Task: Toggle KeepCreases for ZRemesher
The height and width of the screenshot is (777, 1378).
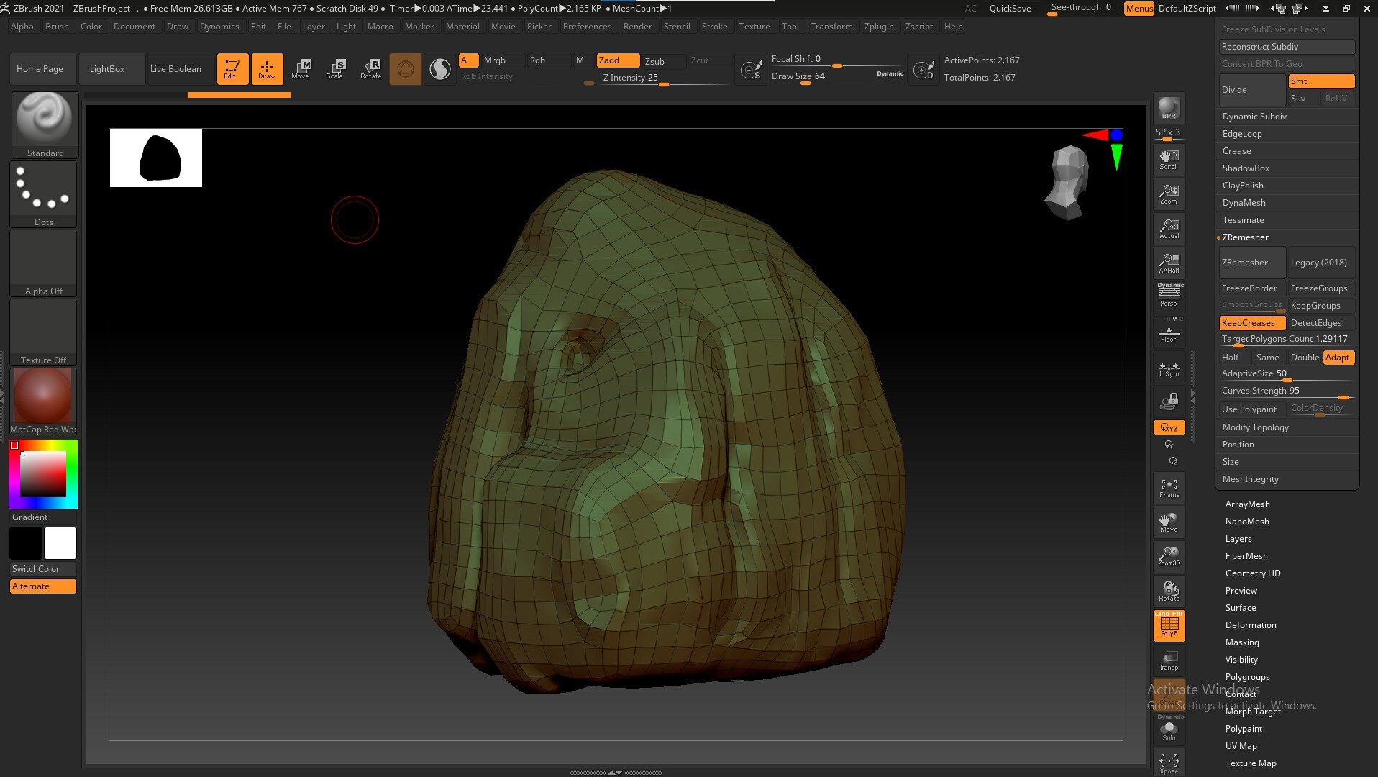Action: click(x=1251, y=322)
